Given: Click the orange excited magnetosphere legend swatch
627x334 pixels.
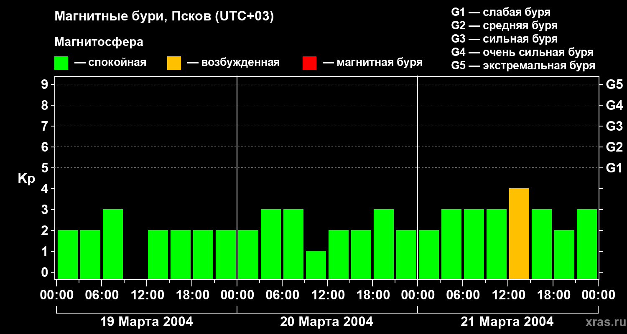Looking at the screenshot, I should 174,63.
